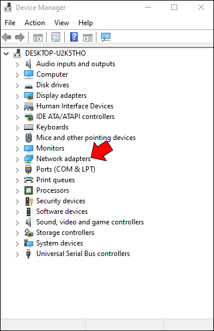Click Show/Hide Console Tree toolbar icon

[x=38, y=37]
